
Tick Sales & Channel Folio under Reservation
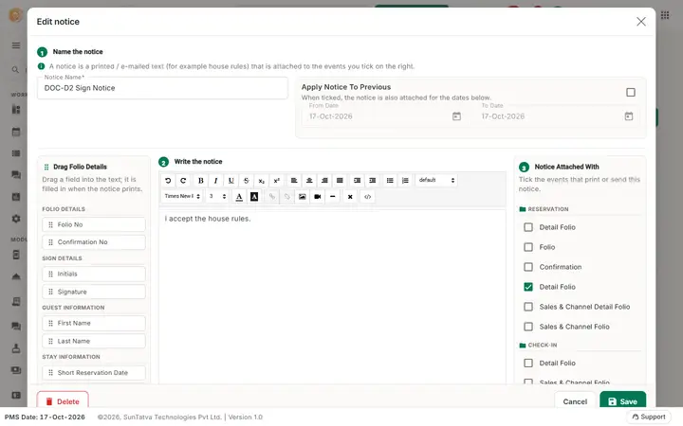[528, 327]
